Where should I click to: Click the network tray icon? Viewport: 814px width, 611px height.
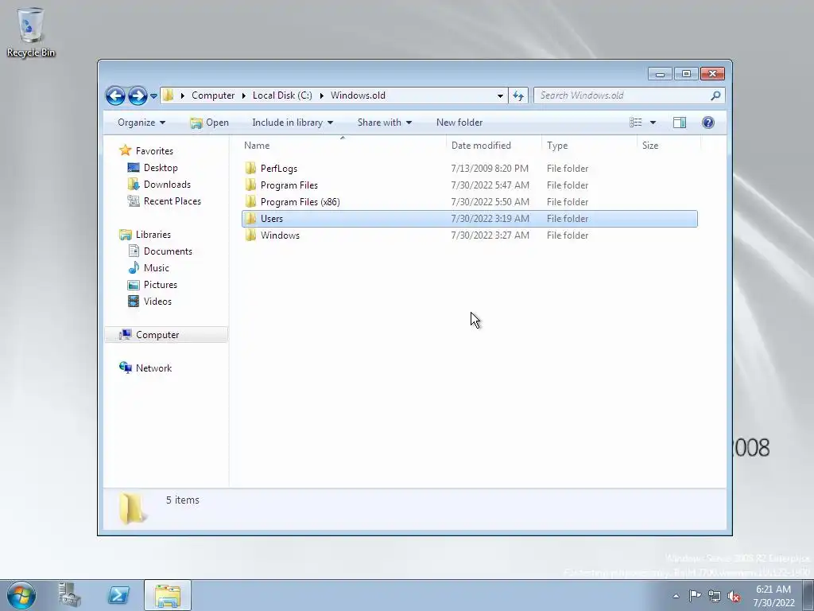(715, 596)
